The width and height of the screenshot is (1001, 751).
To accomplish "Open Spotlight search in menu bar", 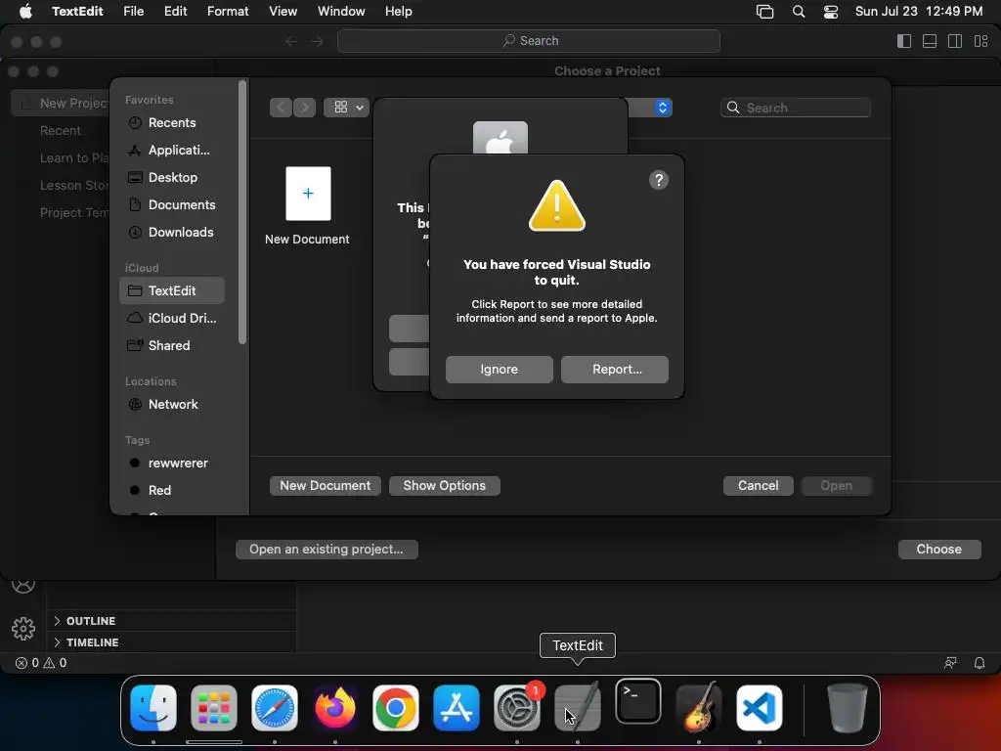I will pos(798,12).
